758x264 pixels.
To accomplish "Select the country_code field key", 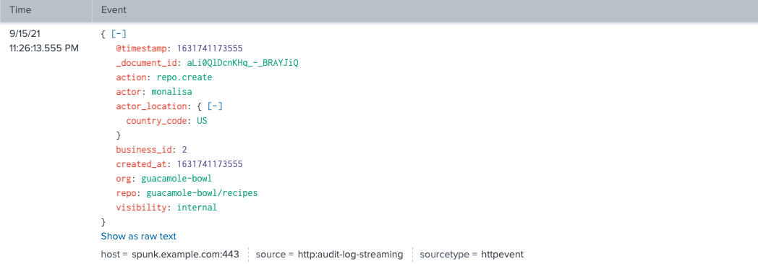I will pos(156,121).
